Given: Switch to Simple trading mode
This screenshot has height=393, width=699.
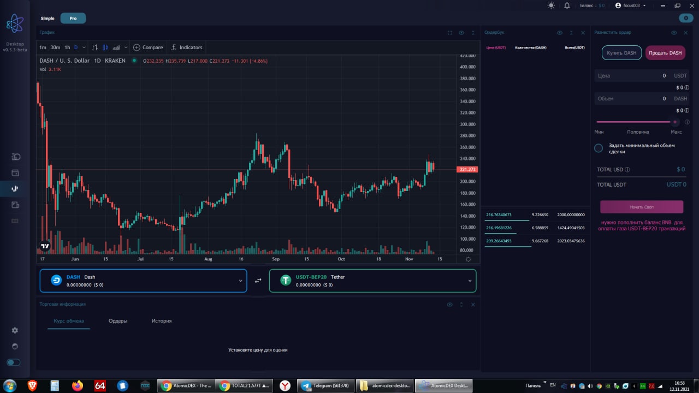Looking at the screenshot, I should coord(48,19).
